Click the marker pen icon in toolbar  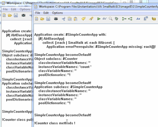91,19
